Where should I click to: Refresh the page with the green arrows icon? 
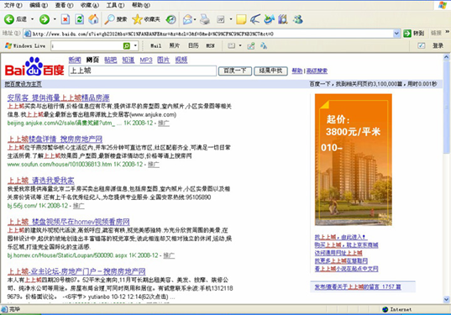(x=80, y=19)
